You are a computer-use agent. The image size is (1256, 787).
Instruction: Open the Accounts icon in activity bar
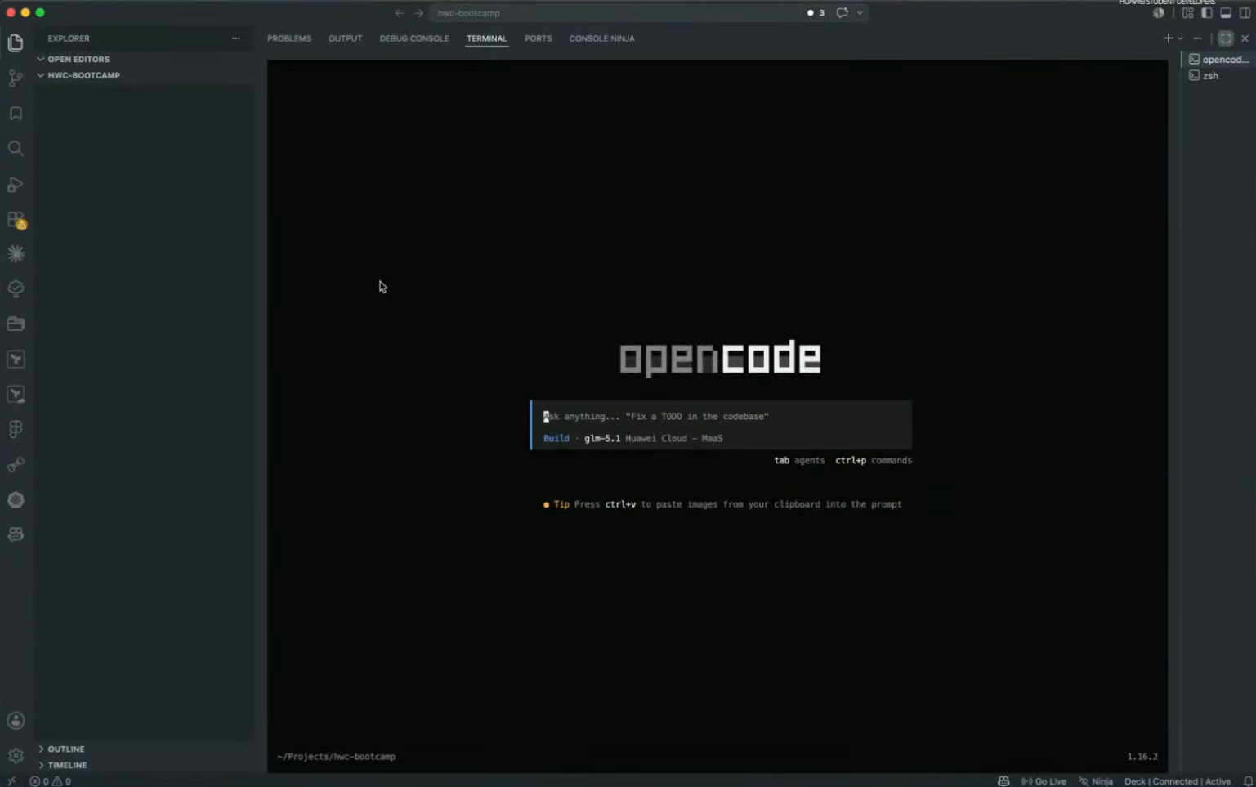click(x=16, y=721)
